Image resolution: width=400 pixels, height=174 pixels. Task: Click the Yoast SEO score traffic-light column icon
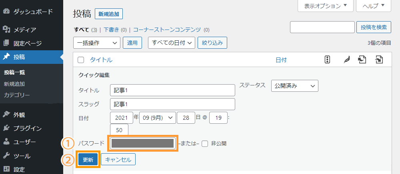327,60
